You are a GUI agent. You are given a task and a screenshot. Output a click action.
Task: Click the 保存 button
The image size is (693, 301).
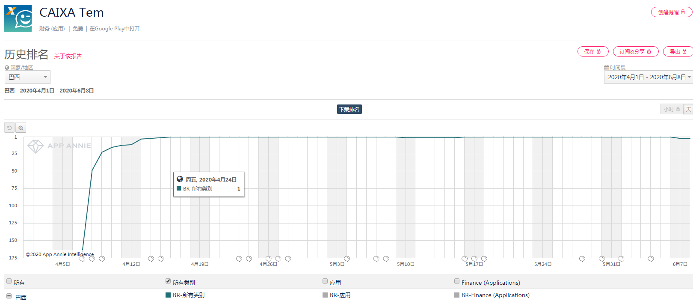(593, 51)
